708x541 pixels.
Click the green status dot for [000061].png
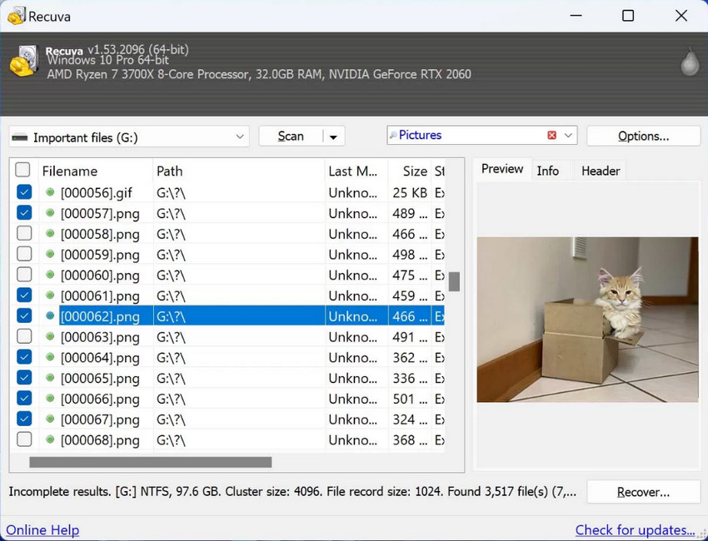(50, 295)
